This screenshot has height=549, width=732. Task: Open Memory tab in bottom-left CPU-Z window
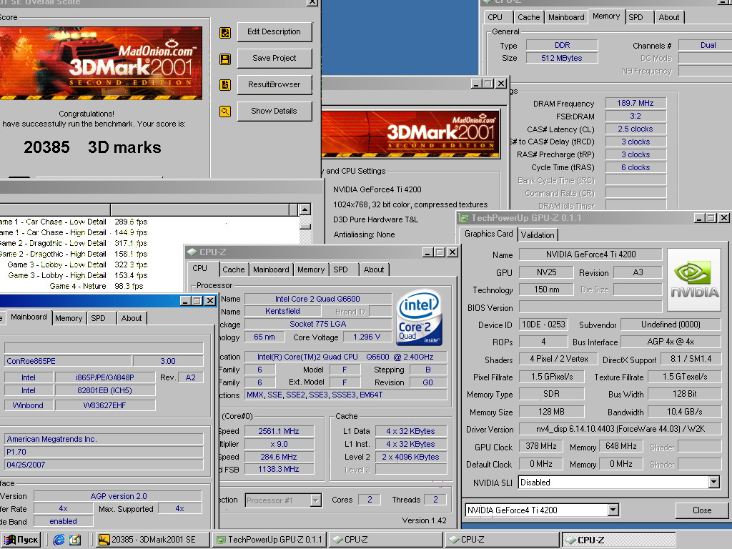tap(69, 318)
